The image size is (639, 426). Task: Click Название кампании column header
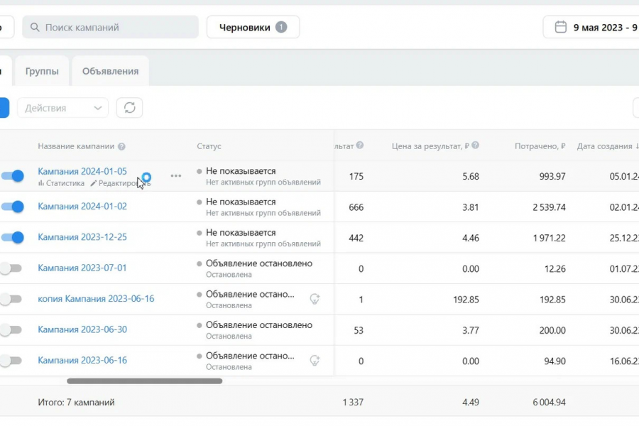76,146
